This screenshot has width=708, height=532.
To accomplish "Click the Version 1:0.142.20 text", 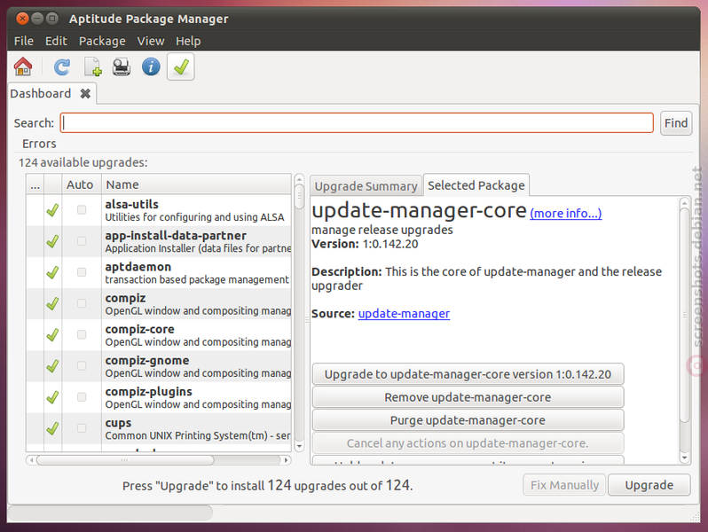I will (365, 244).
